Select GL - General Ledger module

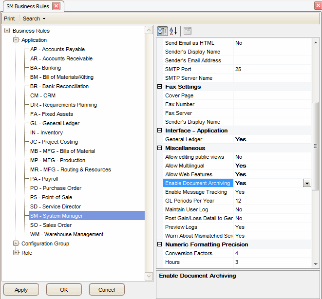click(55, 123)
